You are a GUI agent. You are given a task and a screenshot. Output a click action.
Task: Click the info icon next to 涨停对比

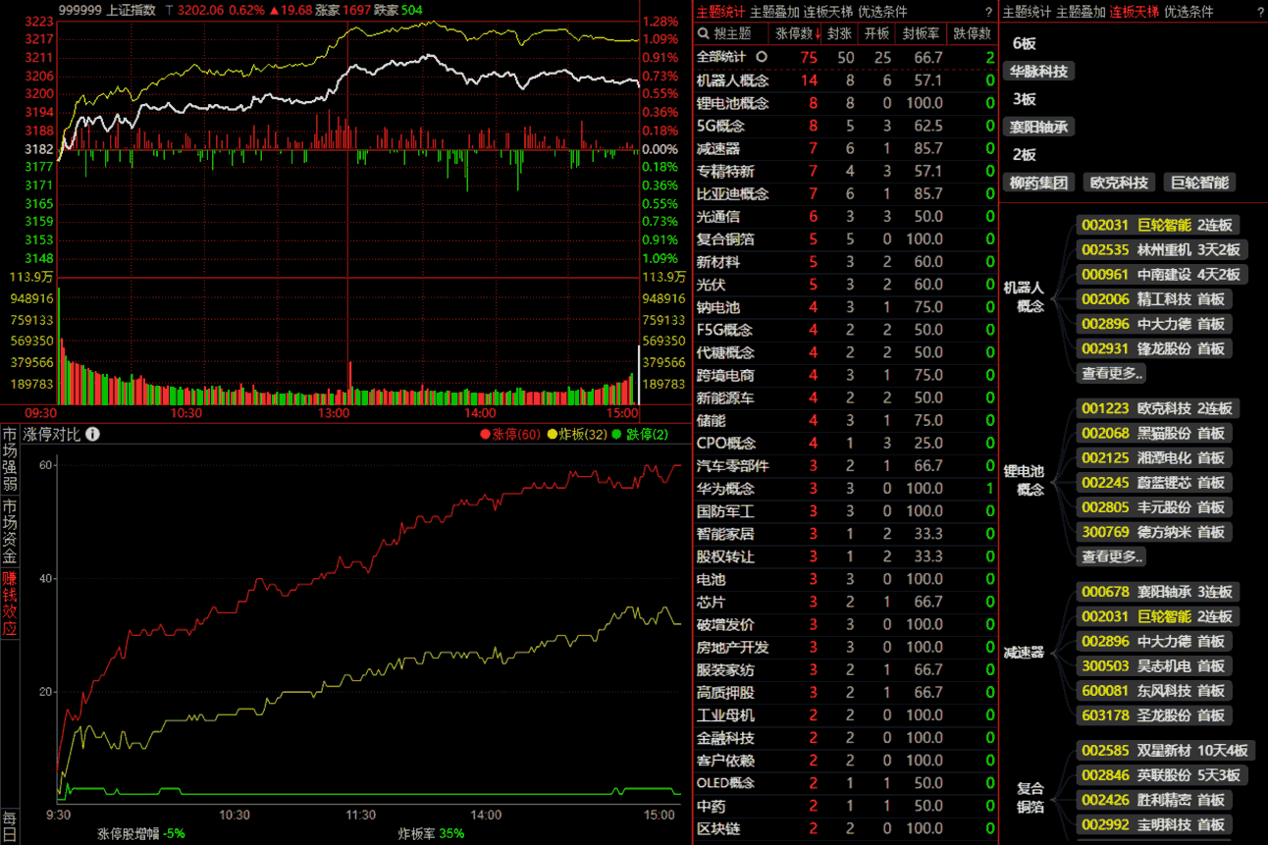[92, 435]
